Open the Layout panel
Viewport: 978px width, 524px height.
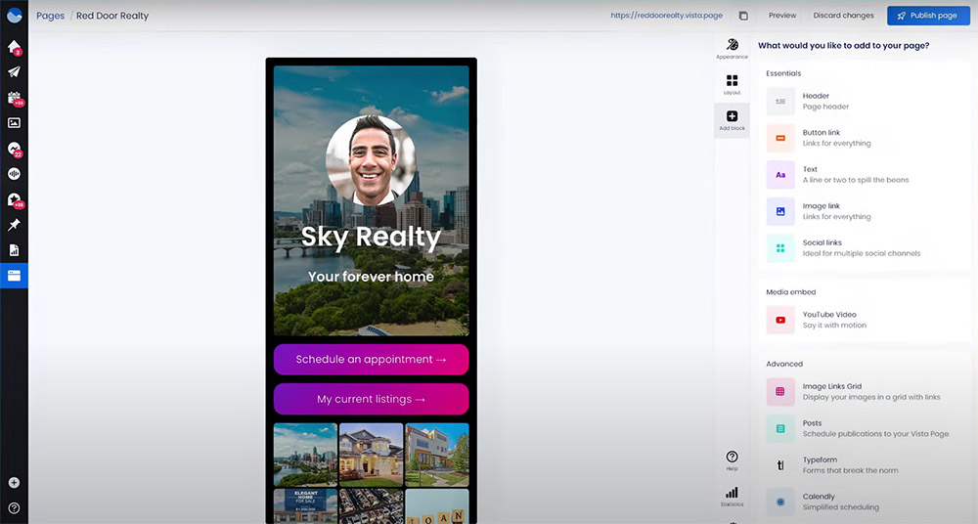733,85
